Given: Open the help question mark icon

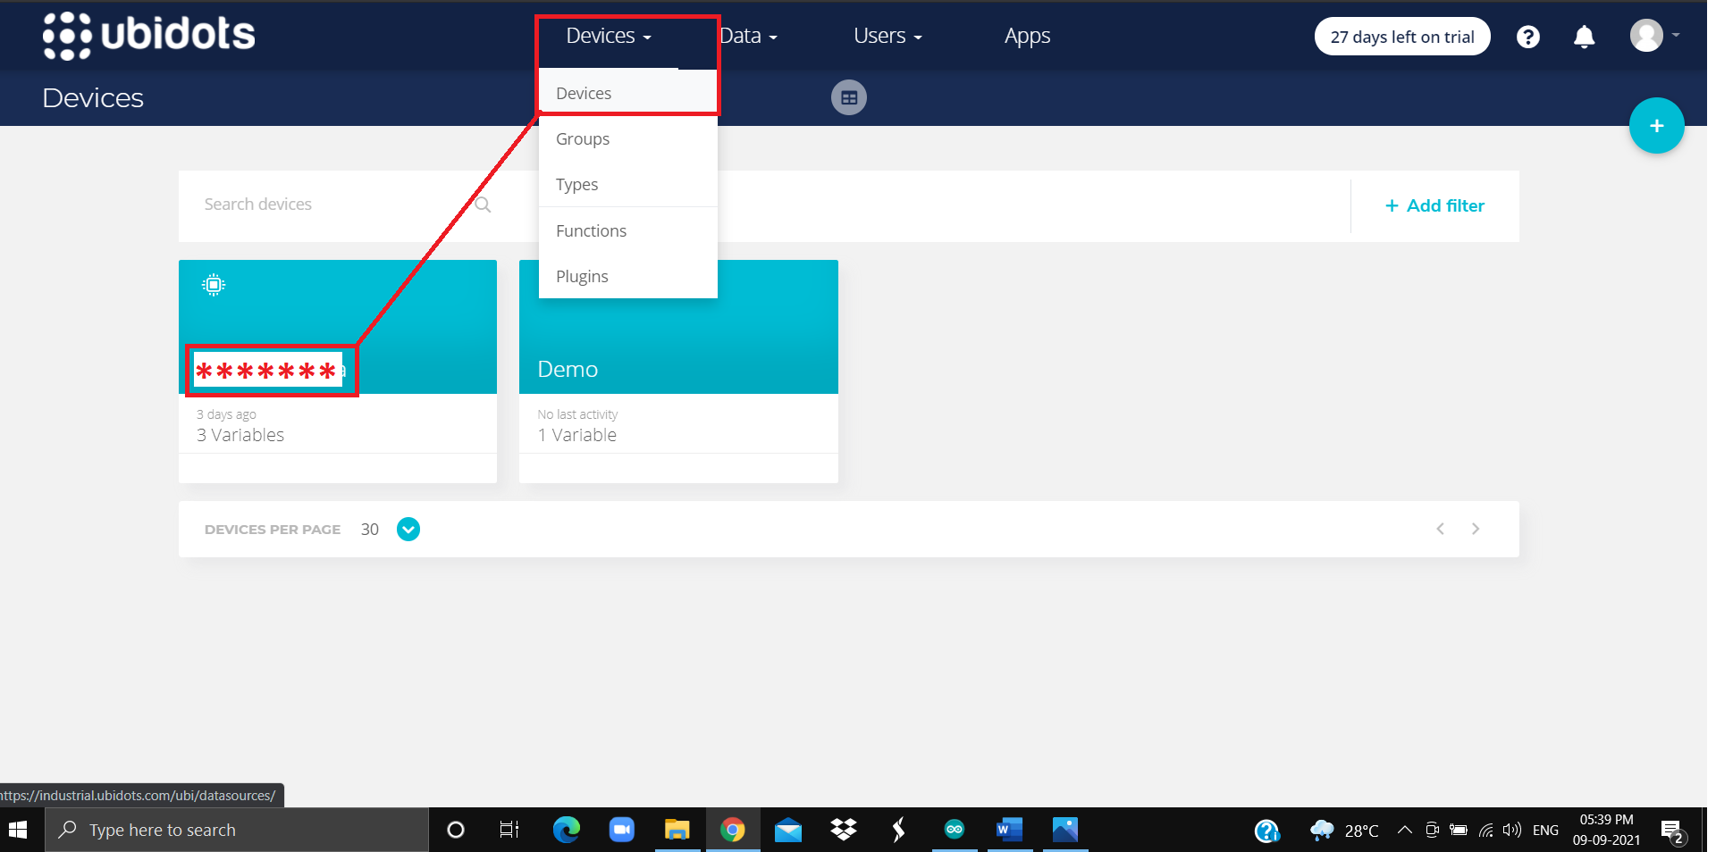Looking at the screenshot, I should point(1528,37).
